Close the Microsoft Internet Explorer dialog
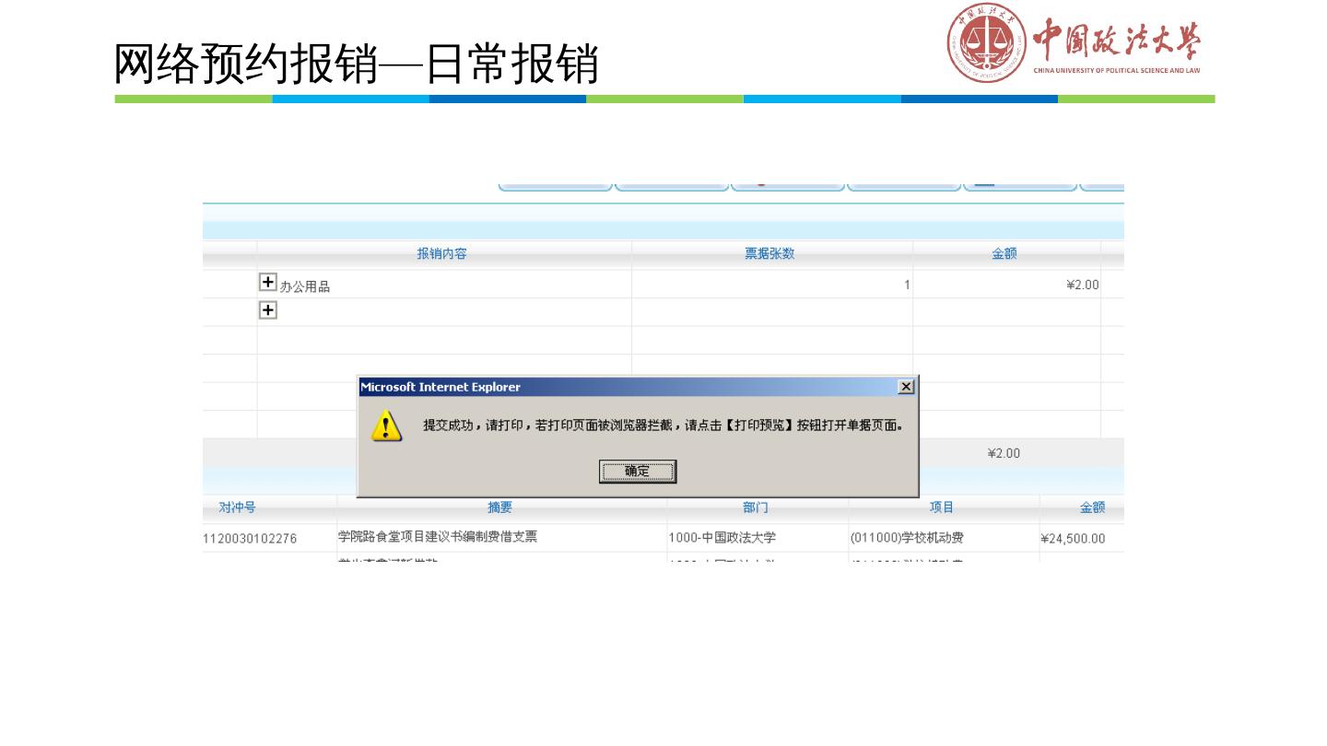This screenshot has height=746, width=1327. (906, 387)
